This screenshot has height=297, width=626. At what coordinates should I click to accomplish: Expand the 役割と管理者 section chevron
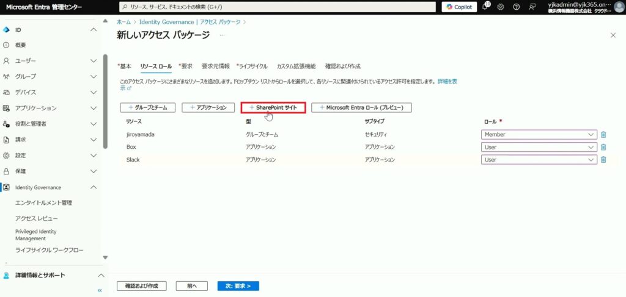[94, 124]
